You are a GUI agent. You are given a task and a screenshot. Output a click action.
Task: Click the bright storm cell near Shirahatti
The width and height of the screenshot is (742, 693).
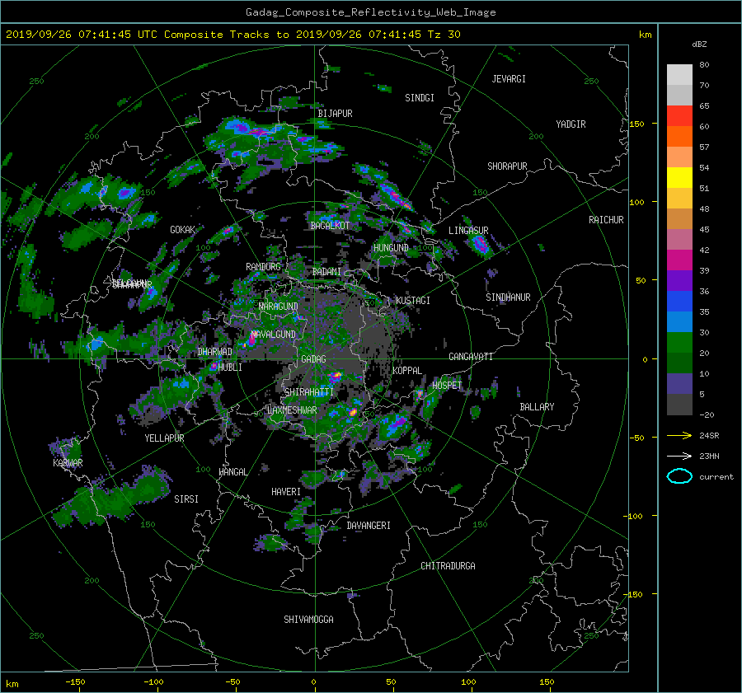coord(335,377)
